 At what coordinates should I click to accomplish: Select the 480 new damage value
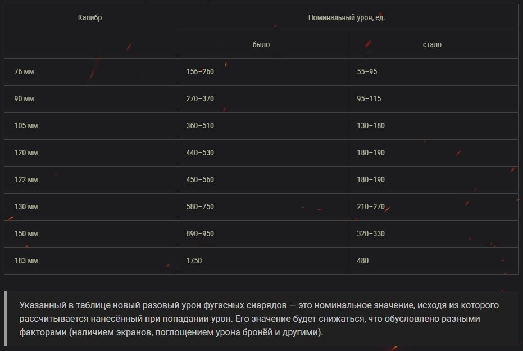[x=363, y=260]
